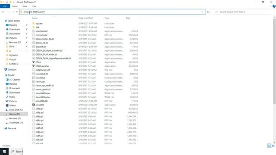Sort by Size column header
This screenshot has width=276, height=155.
coord(128,18)
